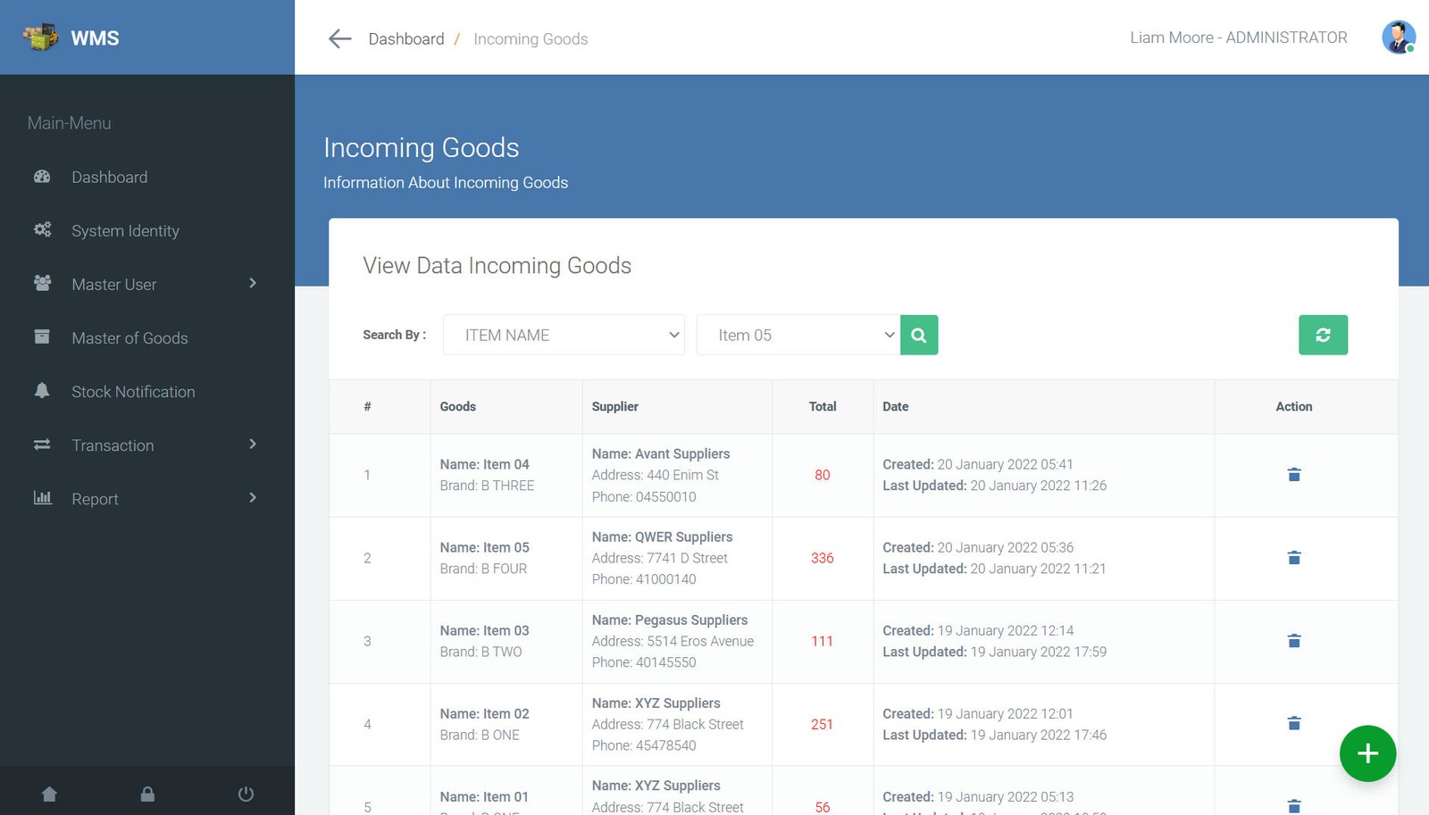Screen dimensions: 1429x815
Task: Click the System Identity gears icon
Action: click(42, 230)
